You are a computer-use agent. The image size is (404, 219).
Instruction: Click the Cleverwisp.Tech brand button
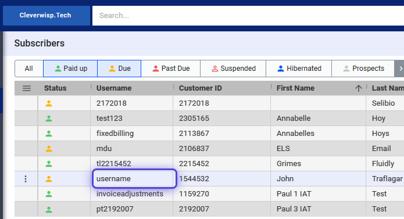[x=47, y=16]
